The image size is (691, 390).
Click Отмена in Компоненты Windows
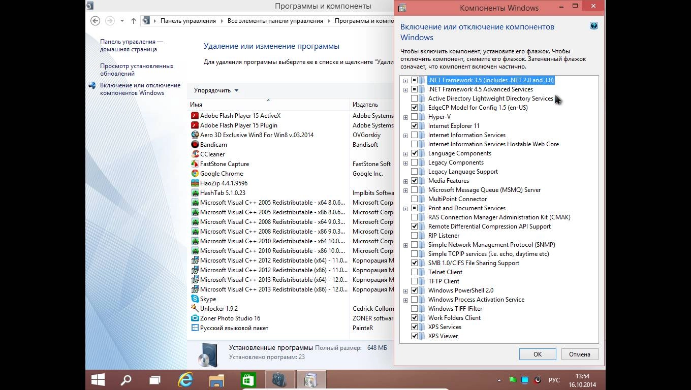[580, 354]
